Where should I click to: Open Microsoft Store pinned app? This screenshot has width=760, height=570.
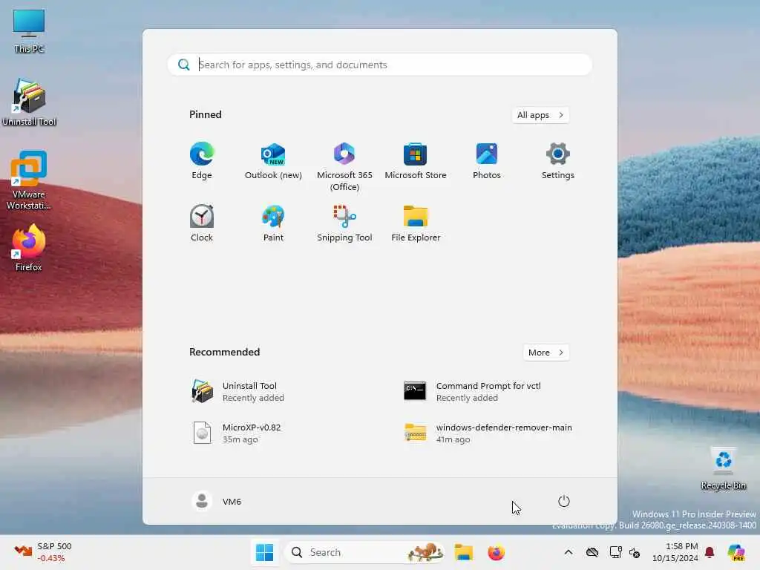pos(416,161)
